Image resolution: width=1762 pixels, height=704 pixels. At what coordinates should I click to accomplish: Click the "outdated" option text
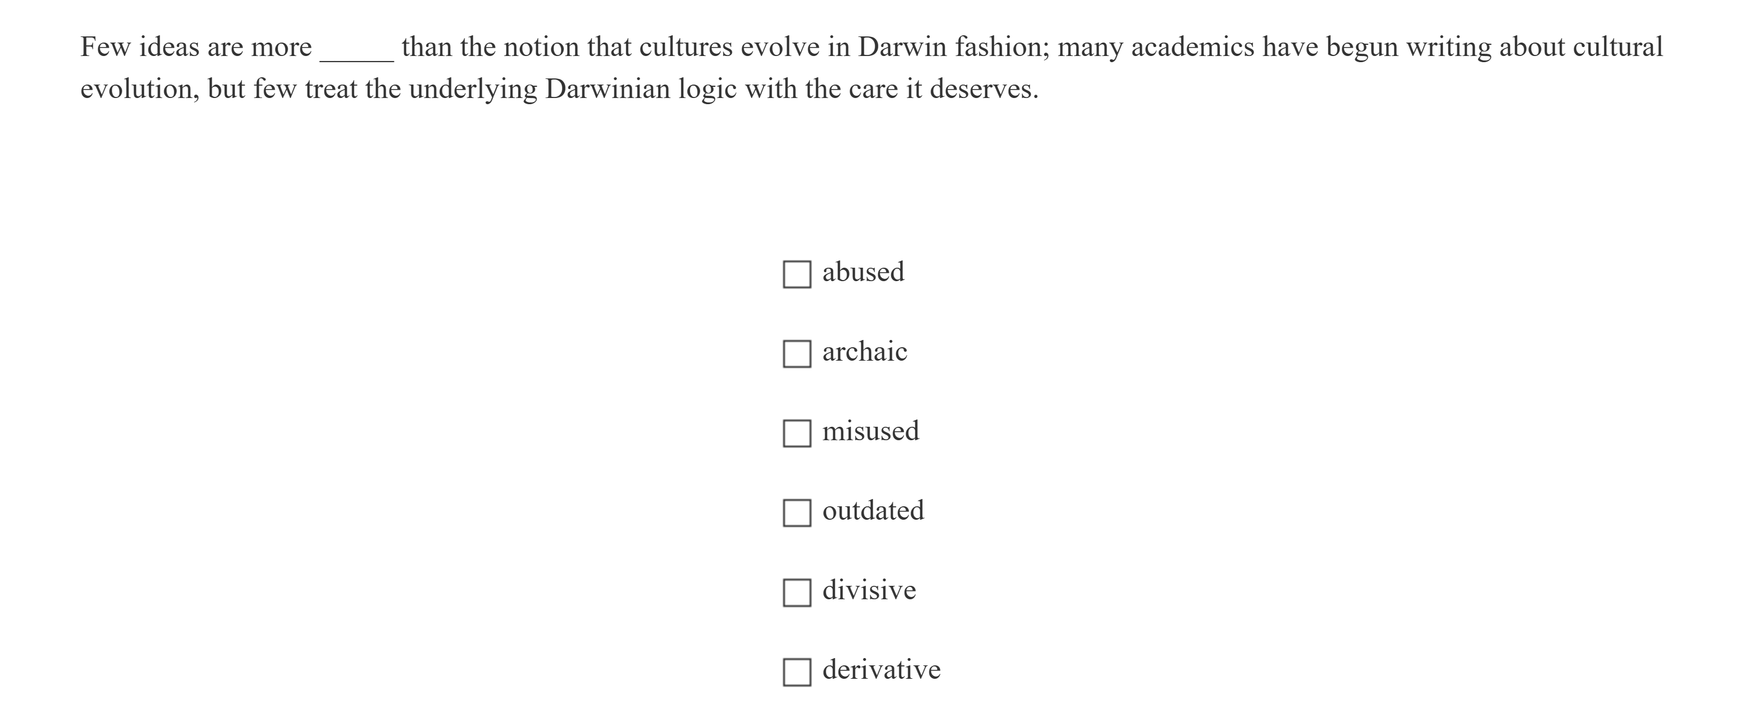(873, 510)
